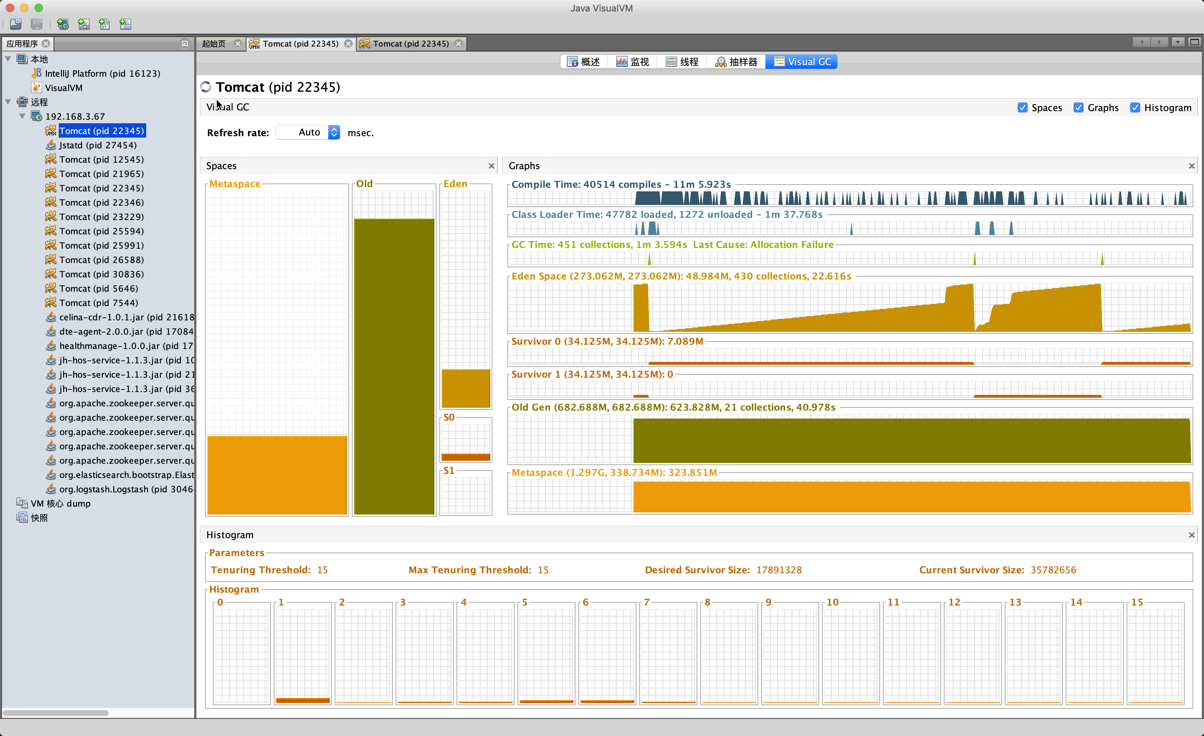Image resolution: width=1204 pixels, height=736 pixels.
Task: Click the Tenuring Threshold value 15
Action: click(x=322, y=570)
